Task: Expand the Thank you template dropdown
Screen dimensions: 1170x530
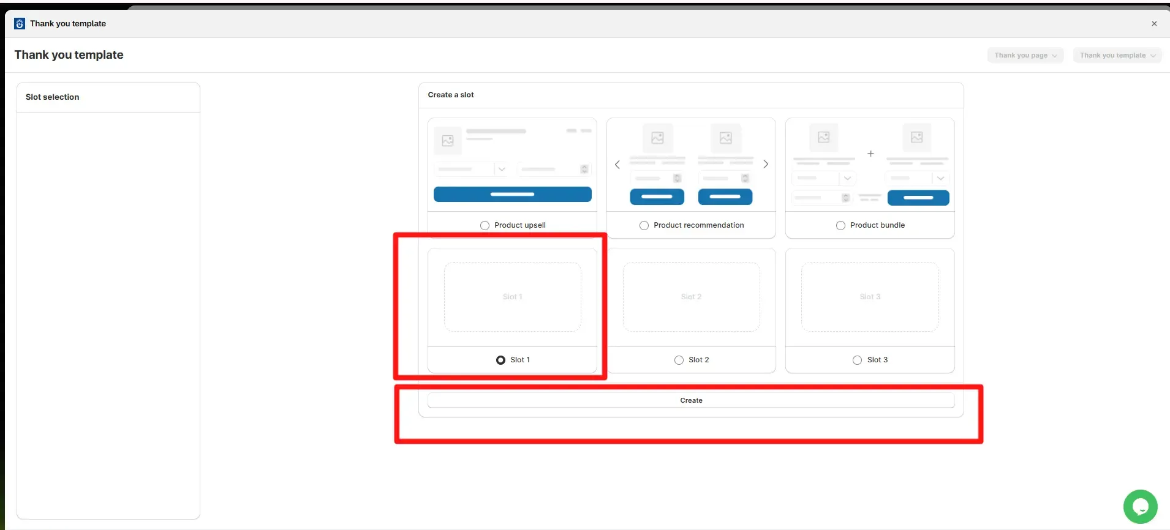Action: point(1117,55)
